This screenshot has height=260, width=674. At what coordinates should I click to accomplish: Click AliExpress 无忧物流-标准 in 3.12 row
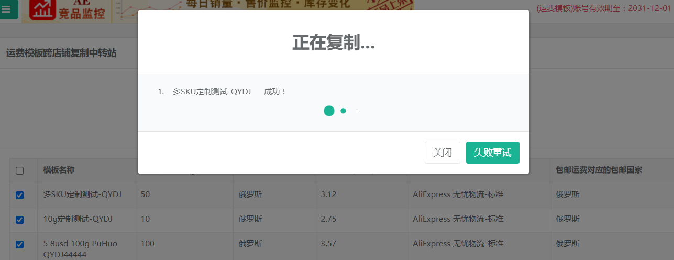[x=458, y=194]
